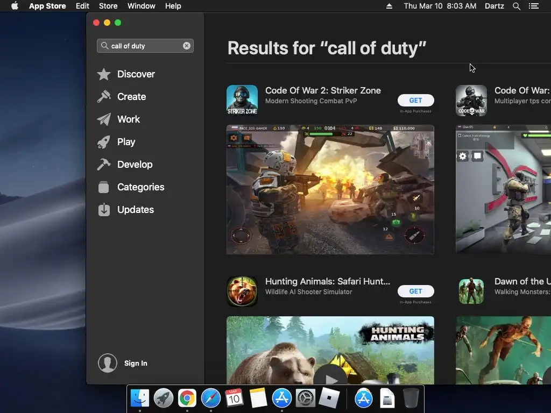This screenshot has height=413, width=551.
Task: Open Notification Center icon in menu bar
Action: pos(534,6)
